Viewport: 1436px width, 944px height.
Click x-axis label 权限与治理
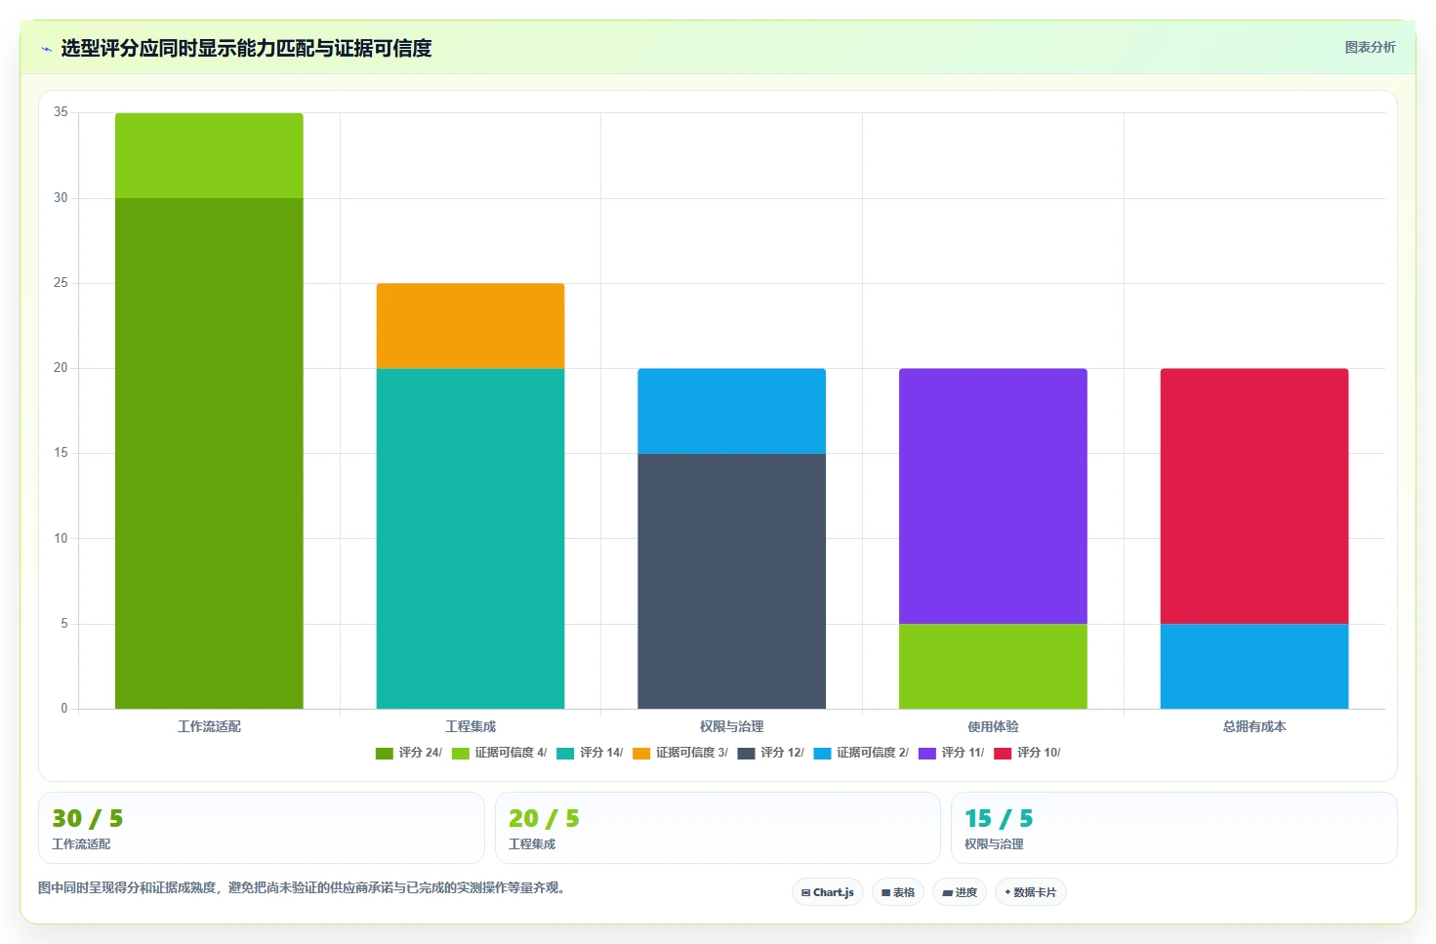click(732, 726)
